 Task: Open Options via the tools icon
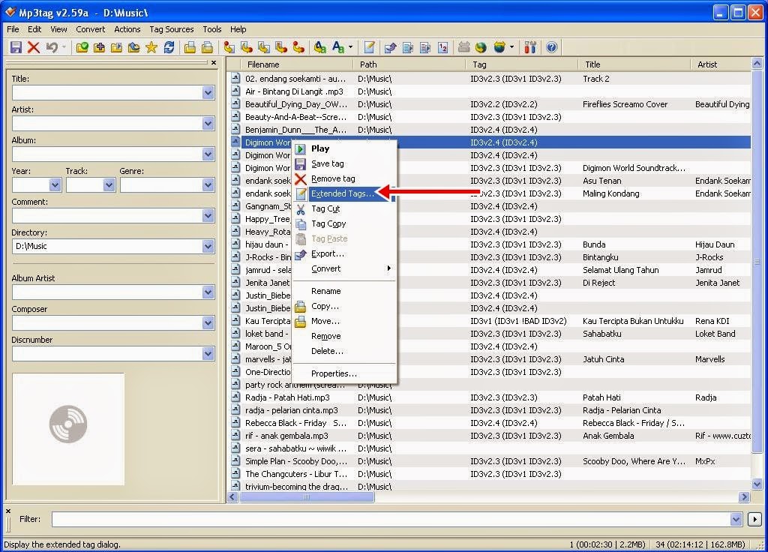[530, 47]
